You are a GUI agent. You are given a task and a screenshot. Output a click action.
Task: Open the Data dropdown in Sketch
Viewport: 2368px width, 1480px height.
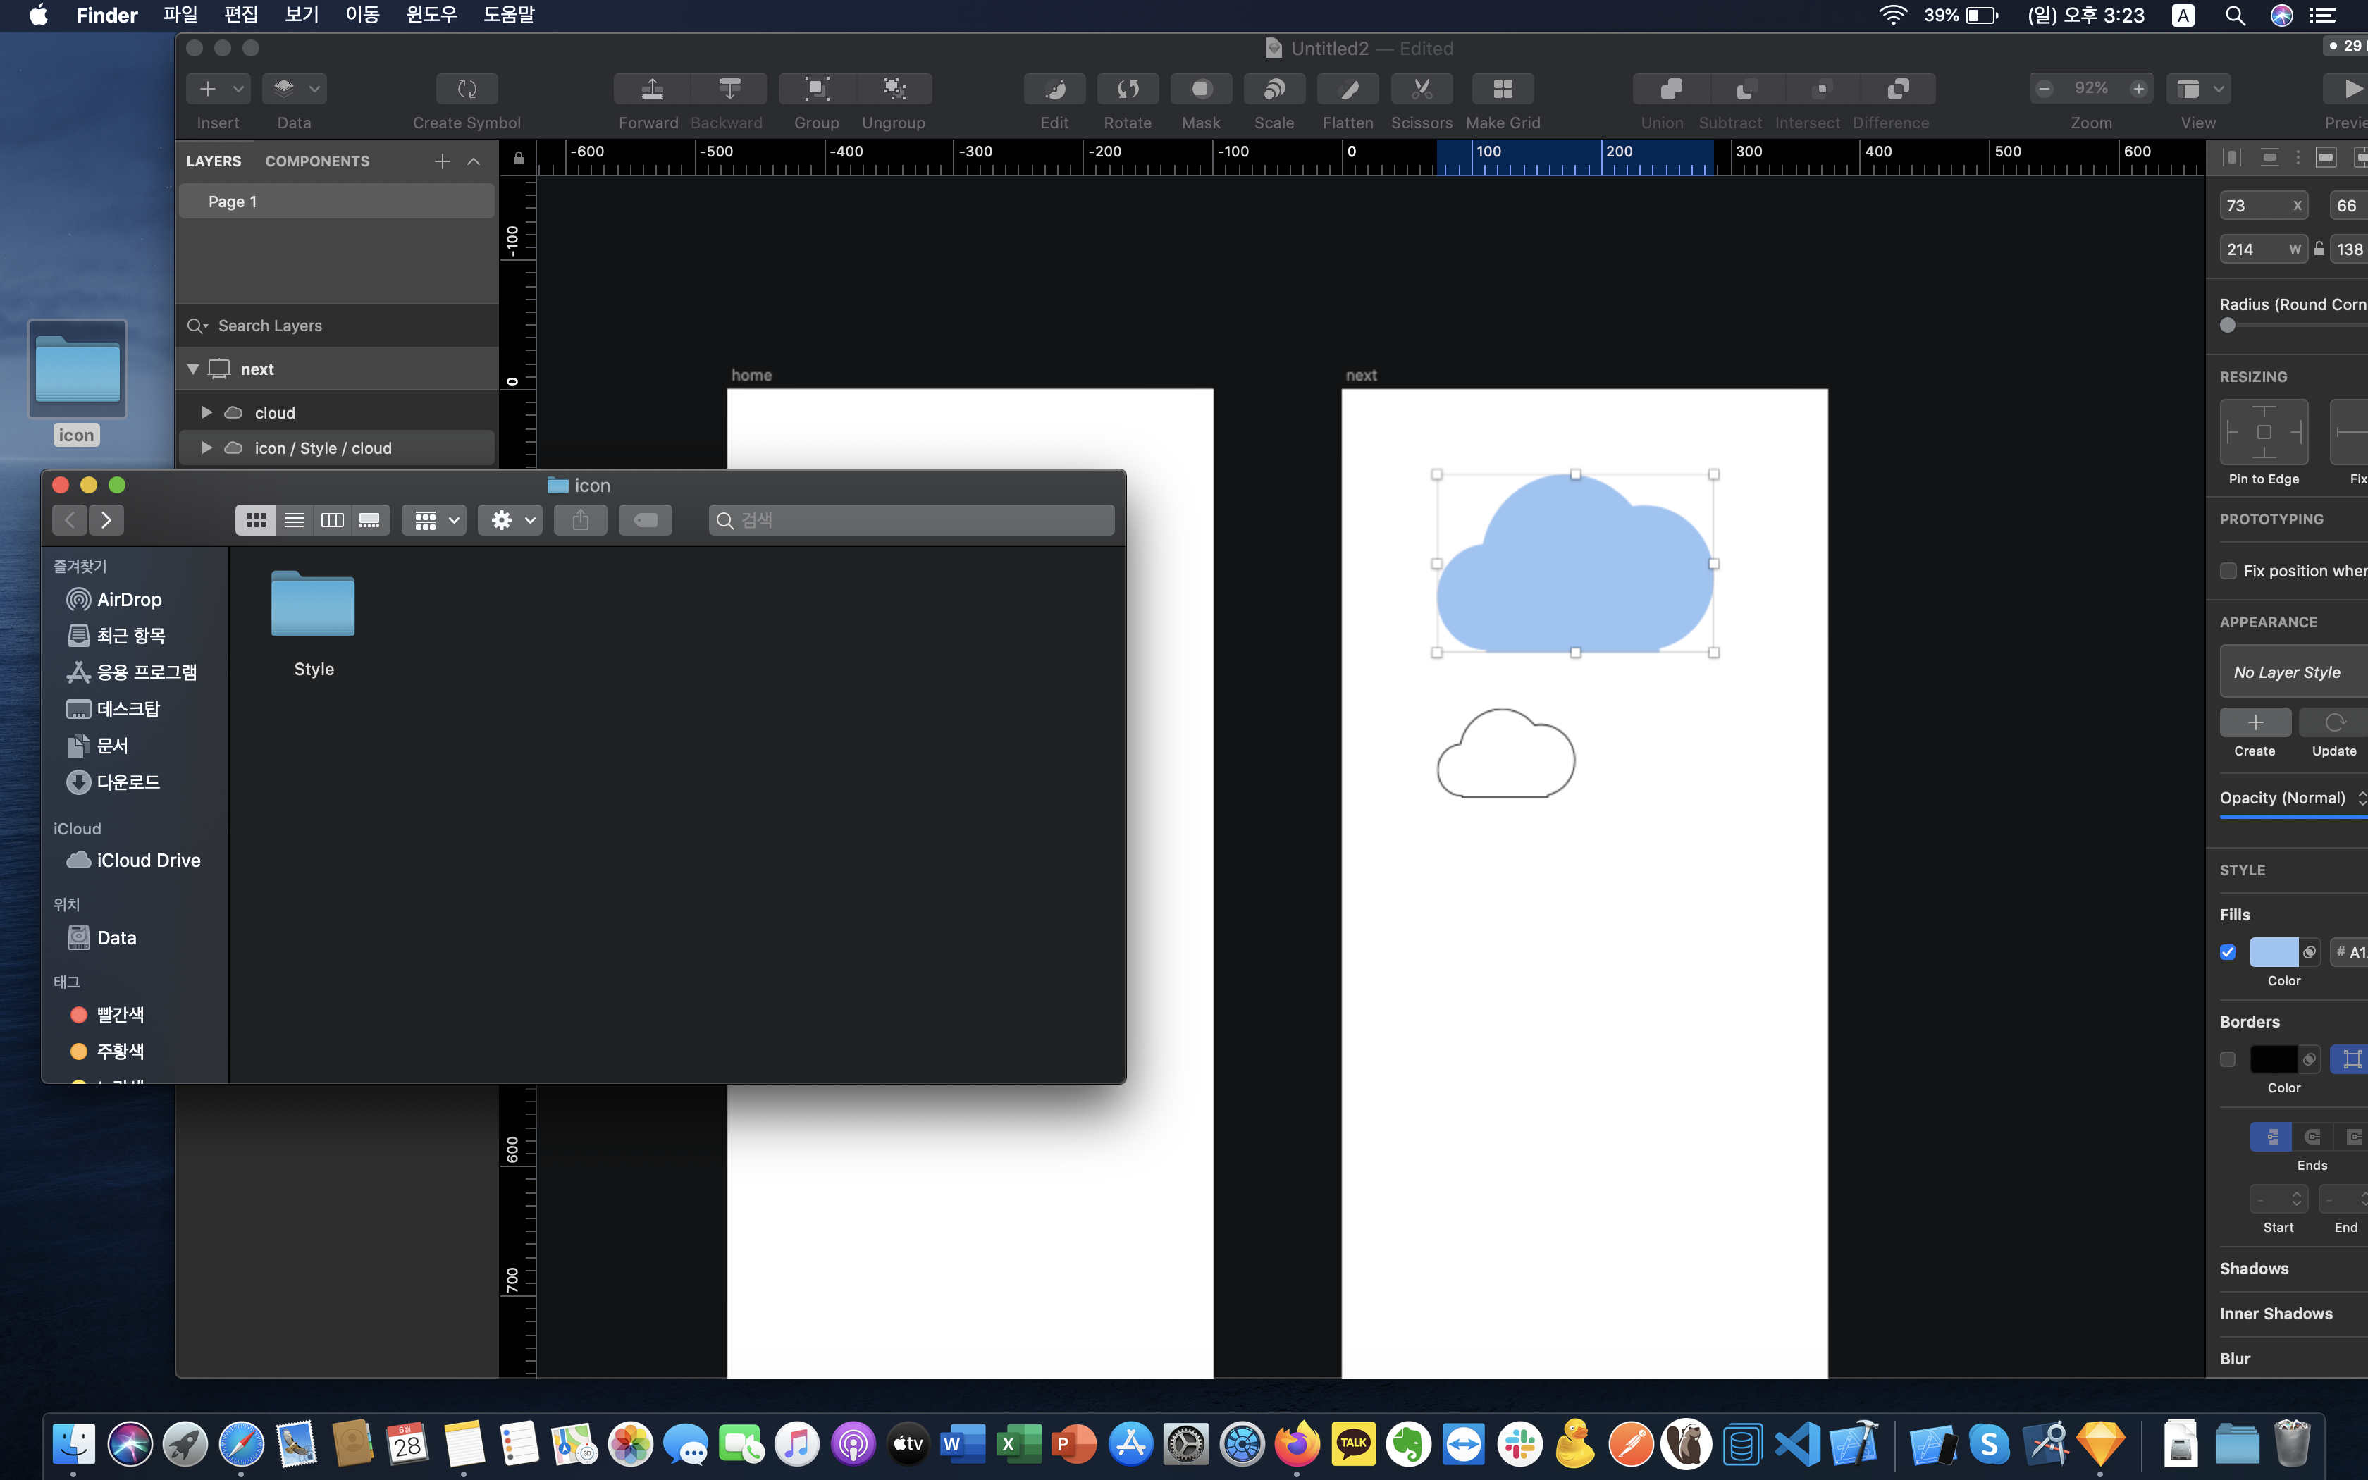[x=295, y=89]
